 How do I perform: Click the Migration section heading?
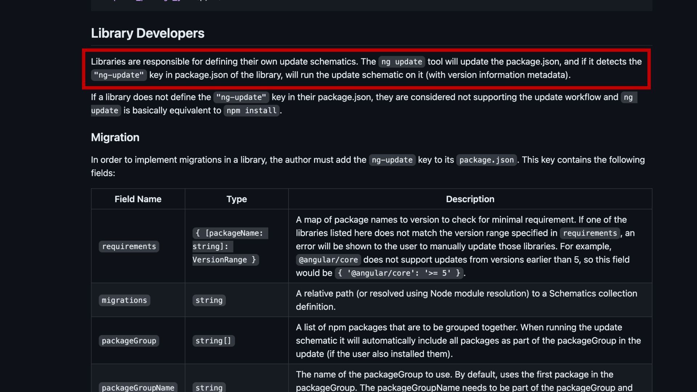[115, 138]
